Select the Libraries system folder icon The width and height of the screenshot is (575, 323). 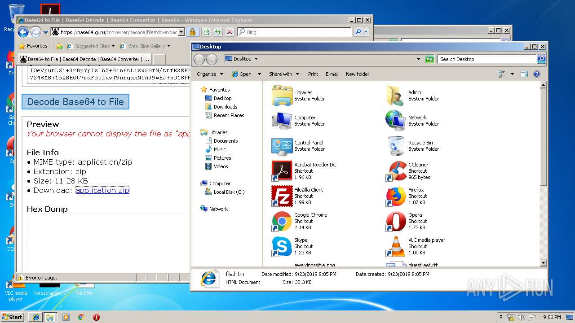pos(282,96)
